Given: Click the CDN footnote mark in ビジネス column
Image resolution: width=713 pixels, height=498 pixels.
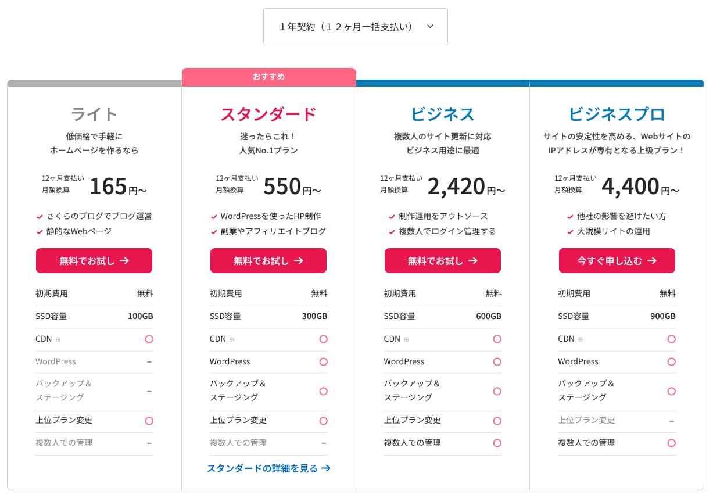Looking at the screenshot, I should pos(406,339).
